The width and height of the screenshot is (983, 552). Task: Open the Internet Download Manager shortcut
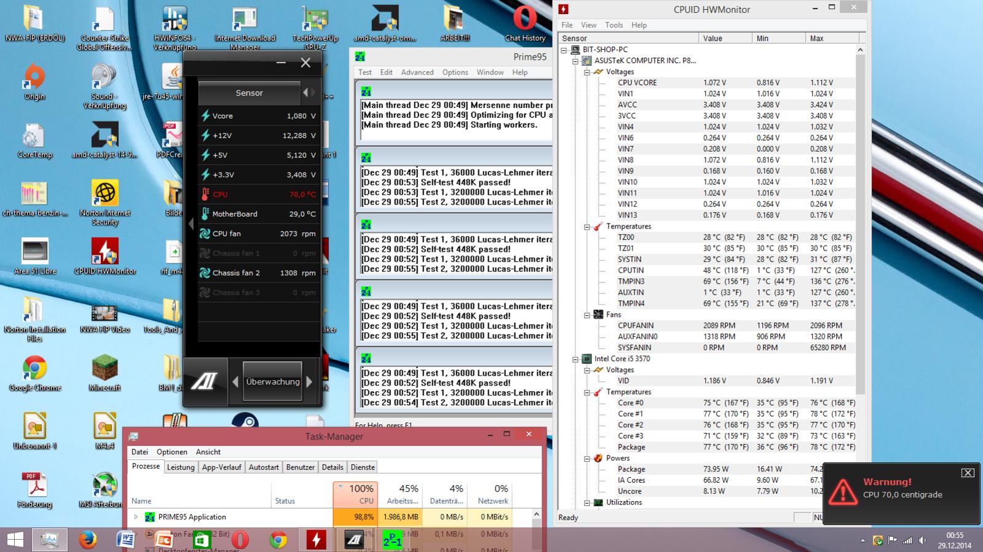[x=245, y=28]
